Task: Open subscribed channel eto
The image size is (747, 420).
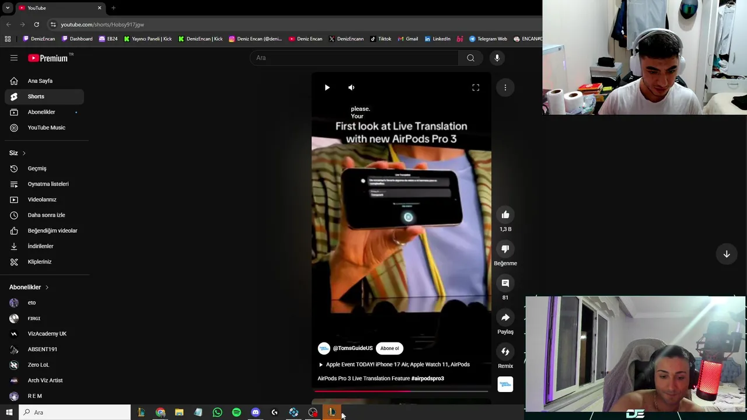Action: pyautogui.click(x=44, y=303)
